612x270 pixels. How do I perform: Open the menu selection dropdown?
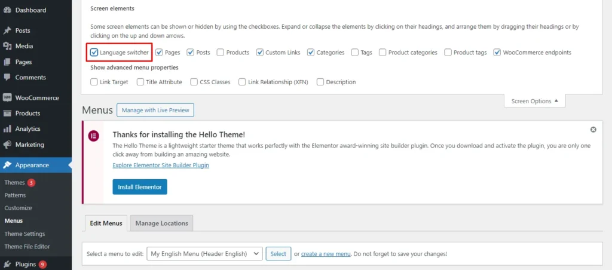[204, 254]
